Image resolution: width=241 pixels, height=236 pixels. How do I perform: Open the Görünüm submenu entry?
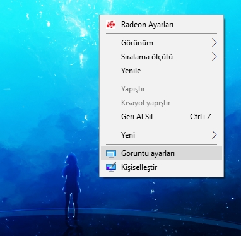(x=162, y=43)
